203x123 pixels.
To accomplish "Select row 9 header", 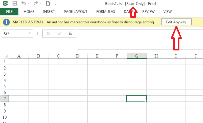I will pyautogui.click(x=5, y=111).
